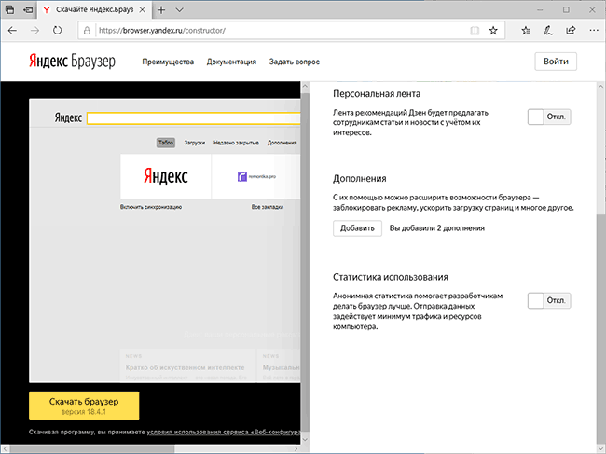The height and width of the screenshot is (454, 606).
Task: Click the Кратко об искуственном интеллекте news card
Action: pyautogui.click(x=187, y=365)
